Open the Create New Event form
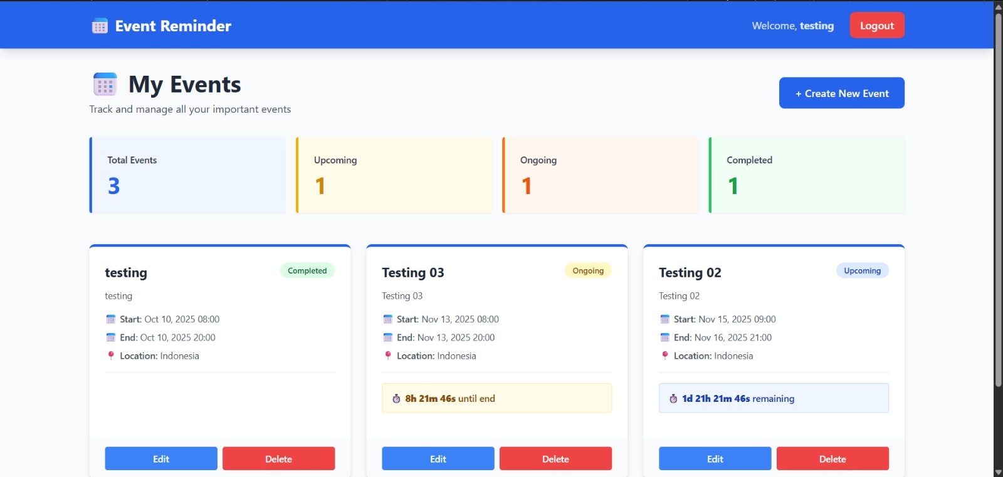This screenshot has height=477, width=1003. [x=841, y=93]
